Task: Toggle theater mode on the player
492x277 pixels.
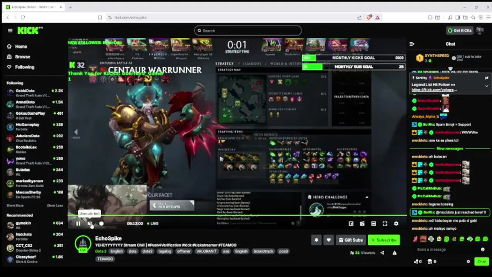Action: (x=373, y=224)
